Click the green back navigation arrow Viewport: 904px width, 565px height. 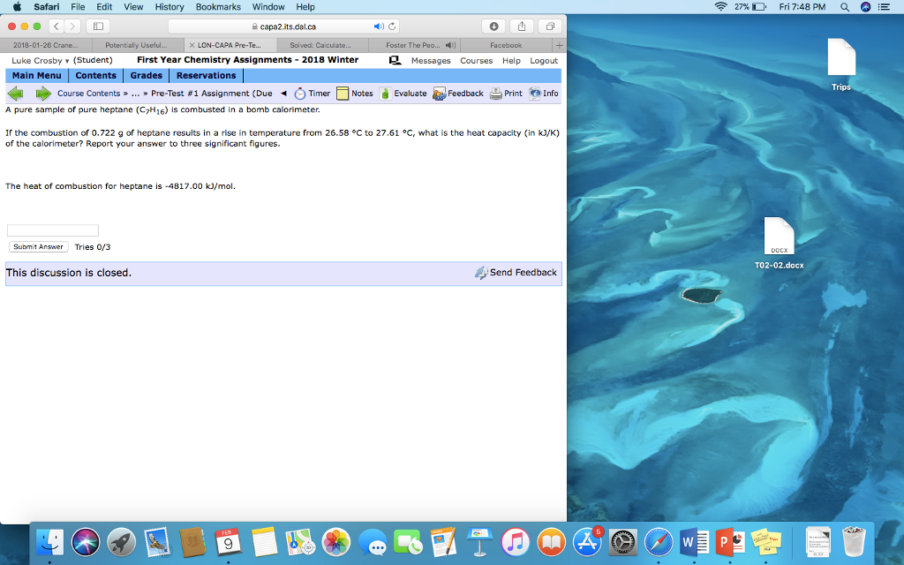click(14, 93)
